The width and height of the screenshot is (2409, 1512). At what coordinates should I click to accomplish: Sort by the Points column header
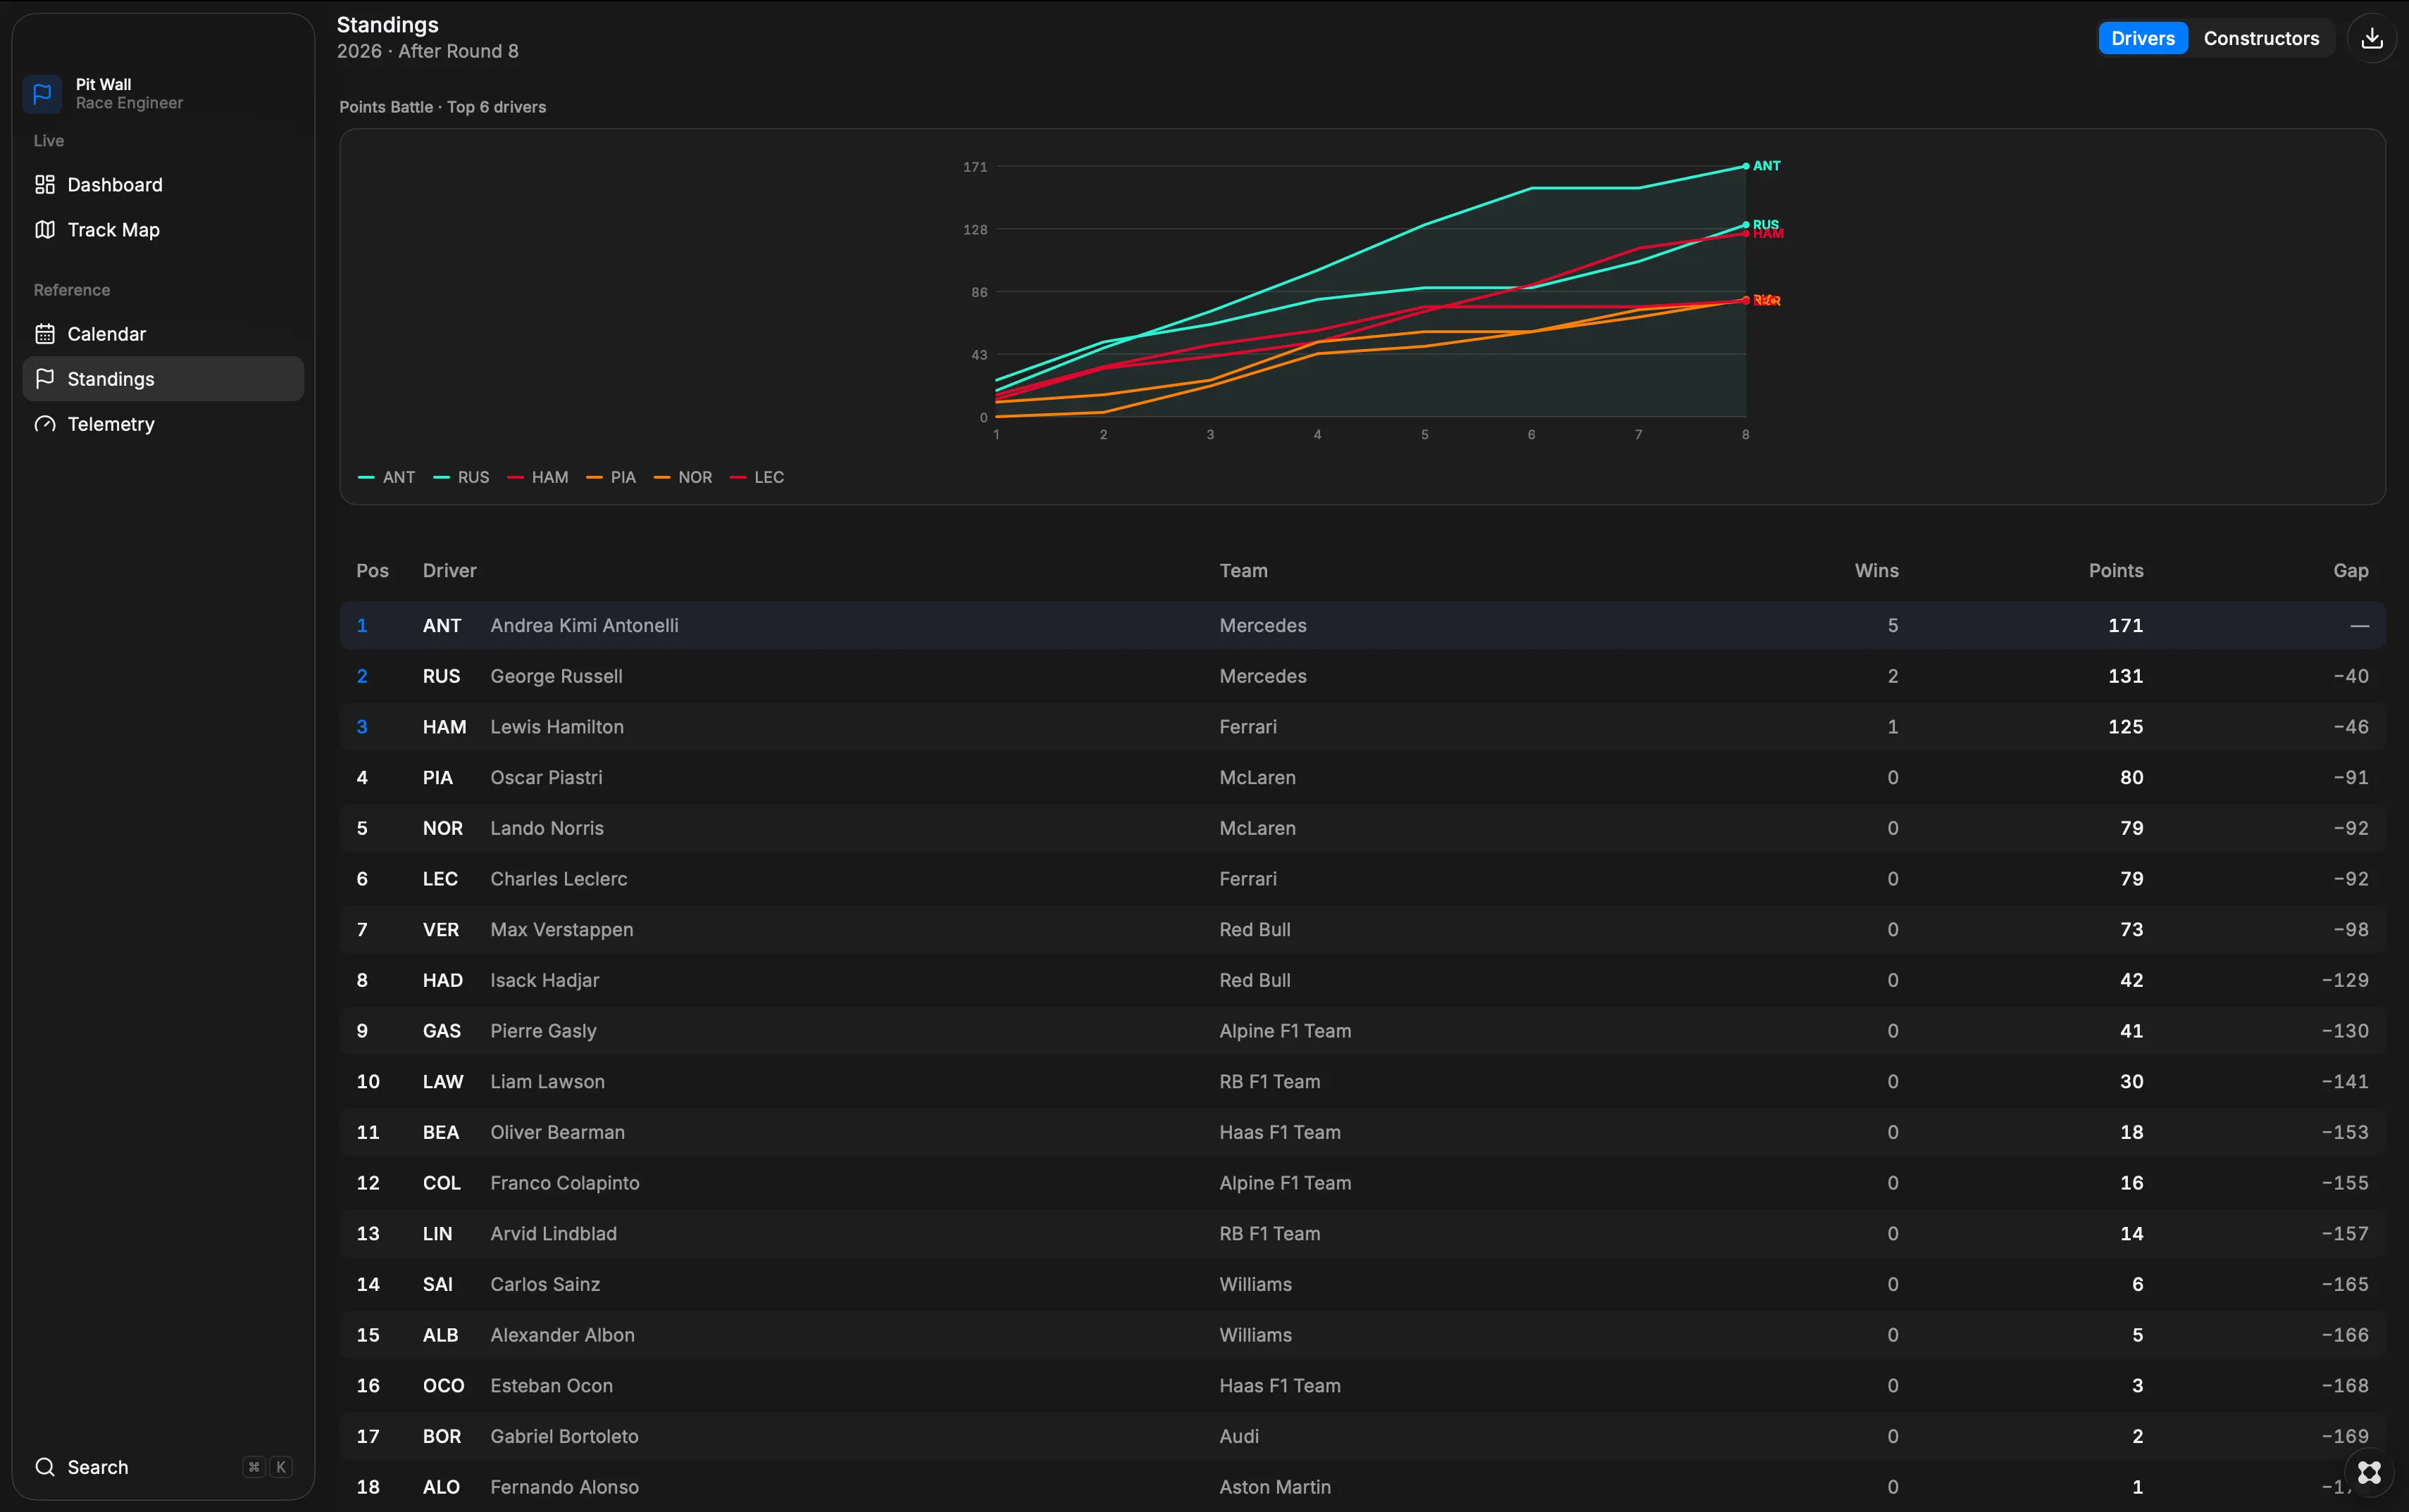[2115, 570]
